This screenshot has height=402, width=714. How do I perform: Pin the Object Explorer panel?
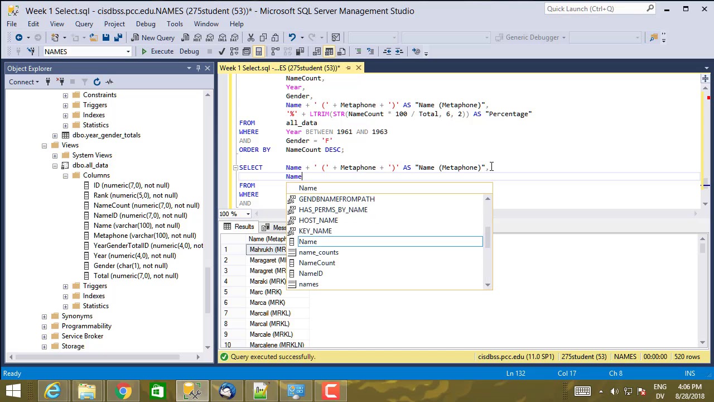[x=198, y=68]
